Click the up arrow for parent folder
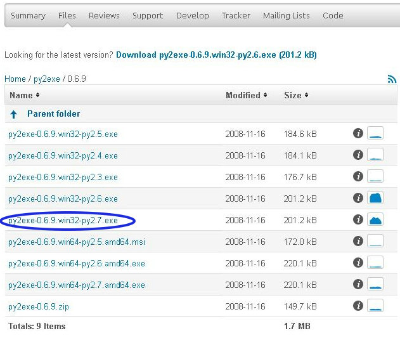The height and width of the screenshot is (345, 400). (14, 114)
